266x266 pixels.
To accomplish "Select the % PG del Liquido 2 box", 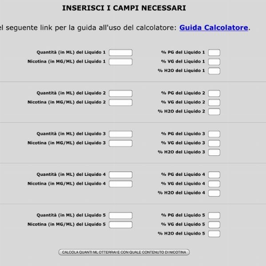I will [x=214, y=93].
